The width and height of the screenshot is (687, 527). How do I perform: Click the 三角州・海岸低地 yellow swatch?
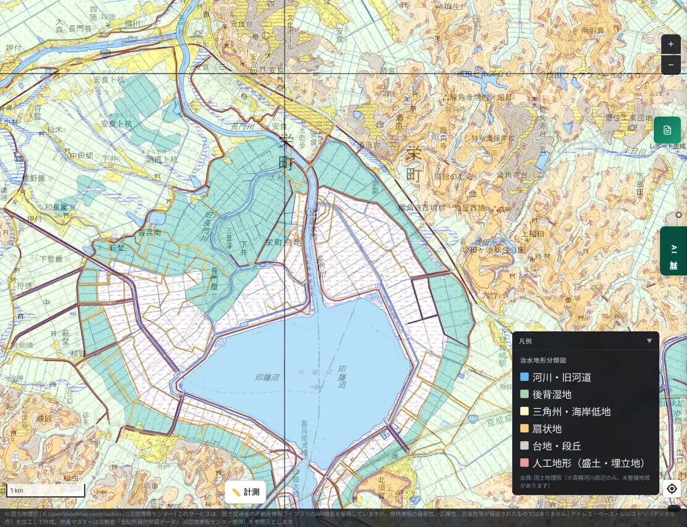coord(524,411)
